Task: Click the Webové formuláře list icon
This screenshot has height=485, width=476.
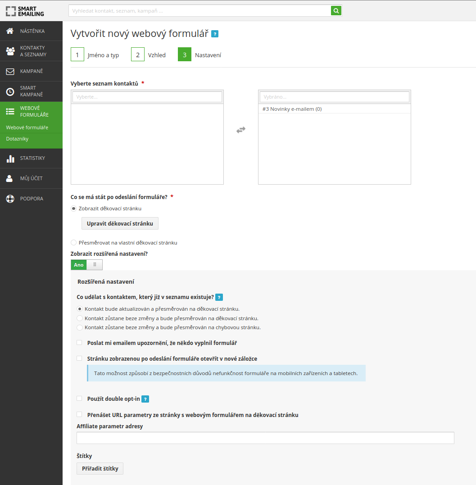Action: point(10,112)
